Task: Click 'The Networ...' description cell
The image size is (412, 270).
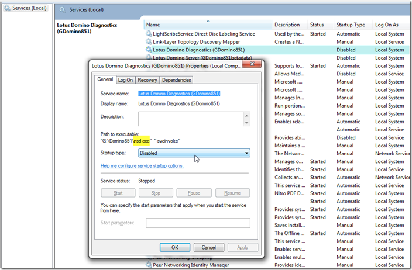Action: point(290,154)
